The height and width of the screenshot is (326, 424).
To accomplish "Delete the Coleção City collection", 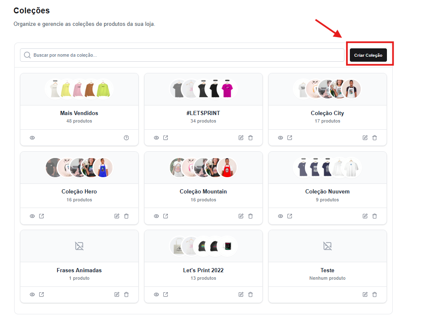I will [374, 138].
